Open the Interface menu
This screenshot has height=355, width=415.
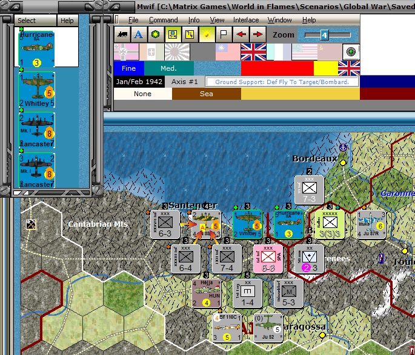click(246, 20)
